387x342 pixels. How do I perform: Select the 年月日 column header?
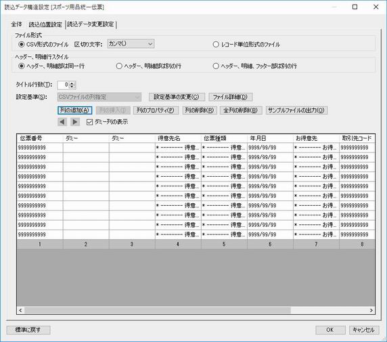270,138
